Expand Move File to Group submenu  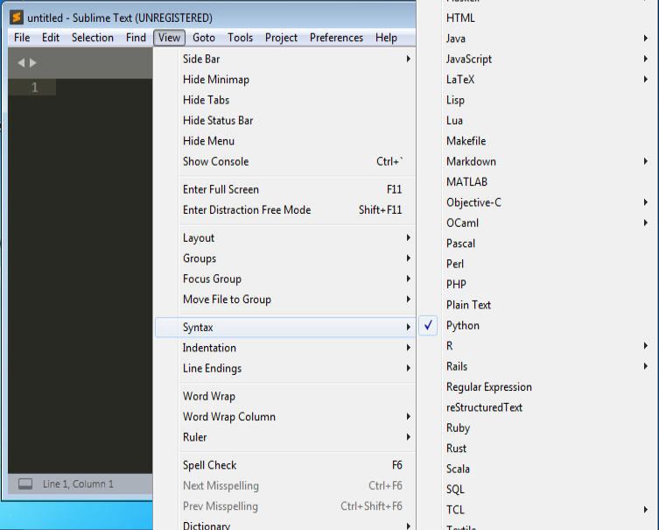tap(285, 300)
